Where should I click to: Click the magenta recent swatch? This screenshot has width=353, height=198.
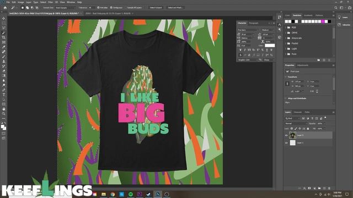click(323, 21)
